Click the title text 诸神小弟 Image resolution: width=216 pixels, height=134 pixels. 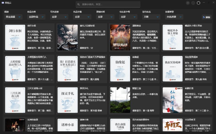pos(84,119)
